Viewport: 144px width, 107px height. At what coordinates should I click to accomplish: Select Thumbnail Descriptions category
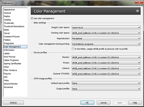pyautogui.click(x=14, y=27)
